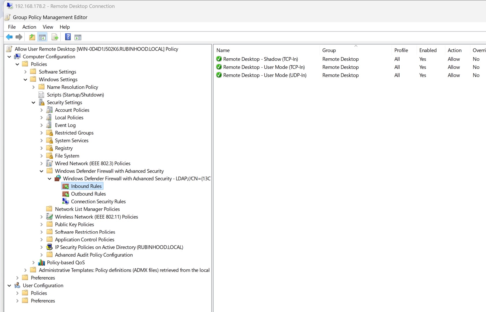Select the System Services tree item

(72, 141)
